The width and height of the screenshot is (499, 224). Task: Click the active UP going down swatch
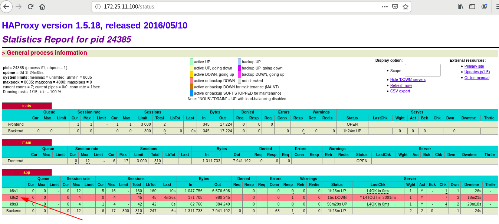[192, 68]
